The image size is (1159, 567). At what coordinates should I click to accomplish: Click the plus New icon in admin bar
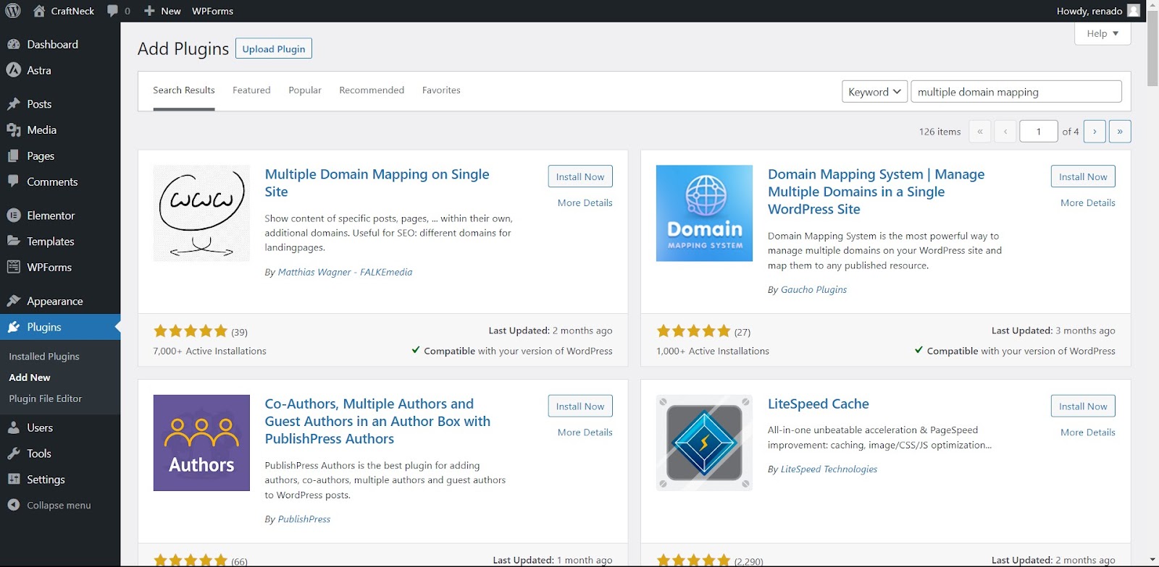(x=149, y=11)
